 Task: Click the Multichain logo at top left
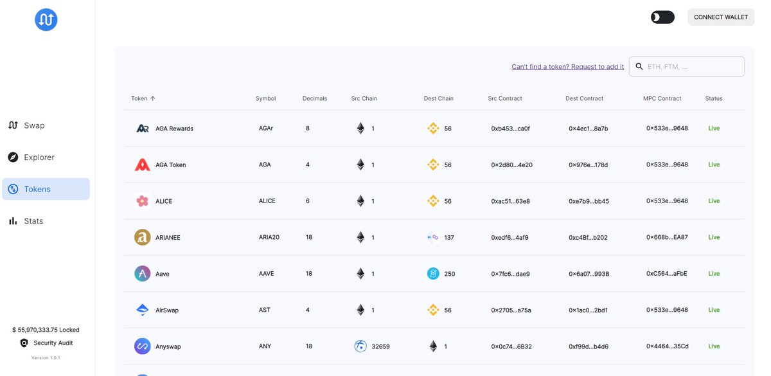(x=46, y=20)
